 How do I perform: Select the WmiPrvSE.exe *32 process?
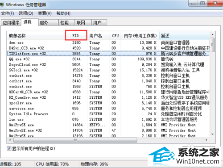(108, 130)
